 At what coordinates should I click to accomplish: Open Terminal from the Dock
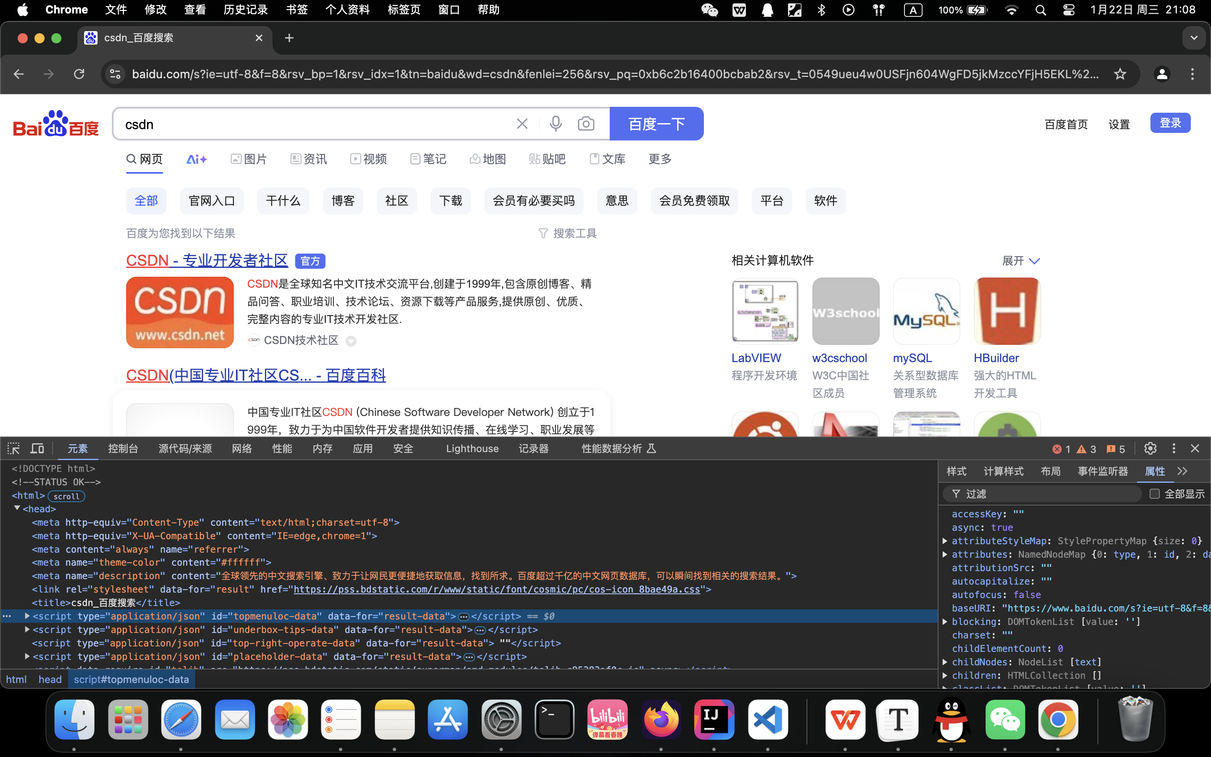[555, 720]
